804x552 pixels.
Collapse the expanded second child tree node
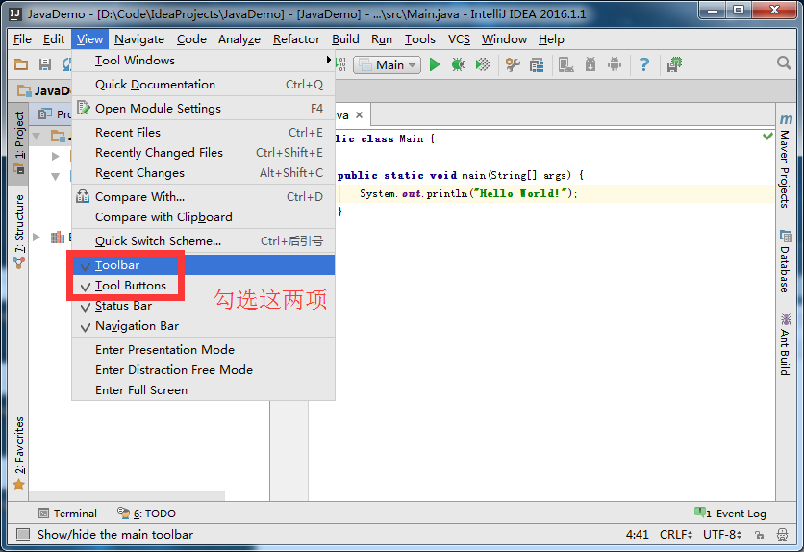tap(56, 176)
